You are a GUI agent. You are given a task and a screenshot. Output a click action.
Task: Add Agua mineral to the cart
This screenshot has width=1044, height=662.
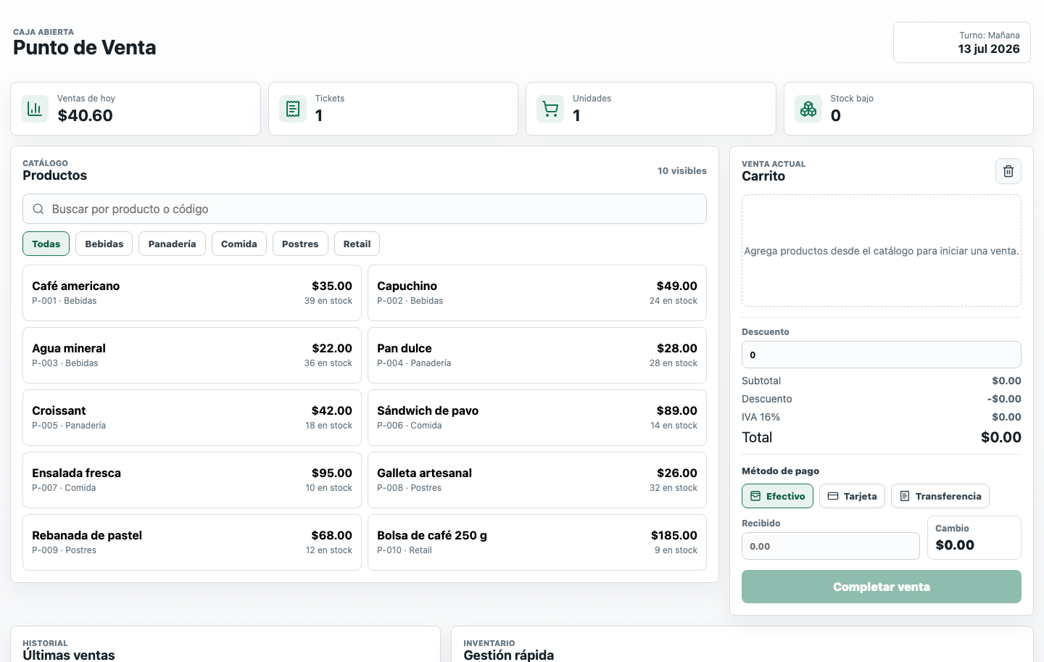[x=192, y=355]
